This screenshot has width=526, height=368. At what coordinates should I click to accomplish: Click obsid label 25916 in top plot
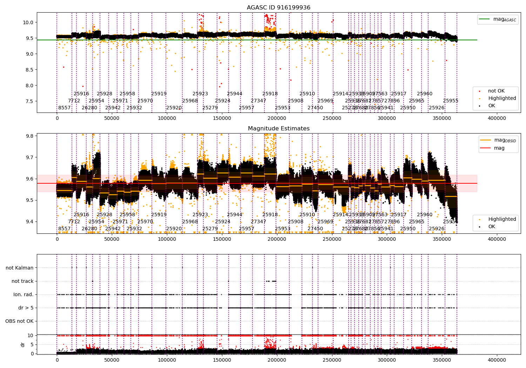(81, 94)
